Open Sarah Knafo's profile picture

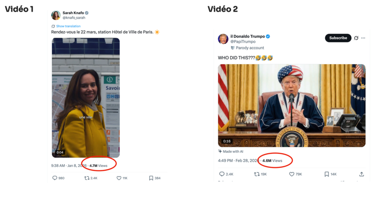56,15
